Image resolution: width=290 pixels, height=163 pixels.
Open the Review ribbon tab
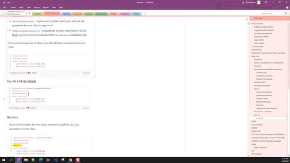click(x=46, y=8)
